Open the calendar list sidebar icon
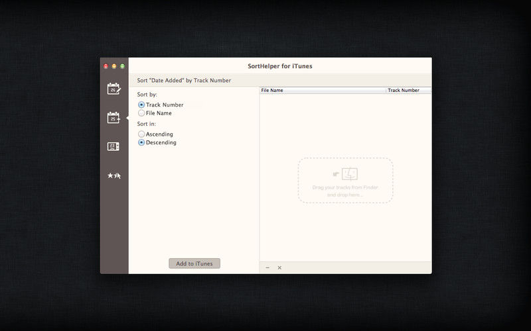The height and width of the screenshot is (331, 531). click(x=114, y=146)
